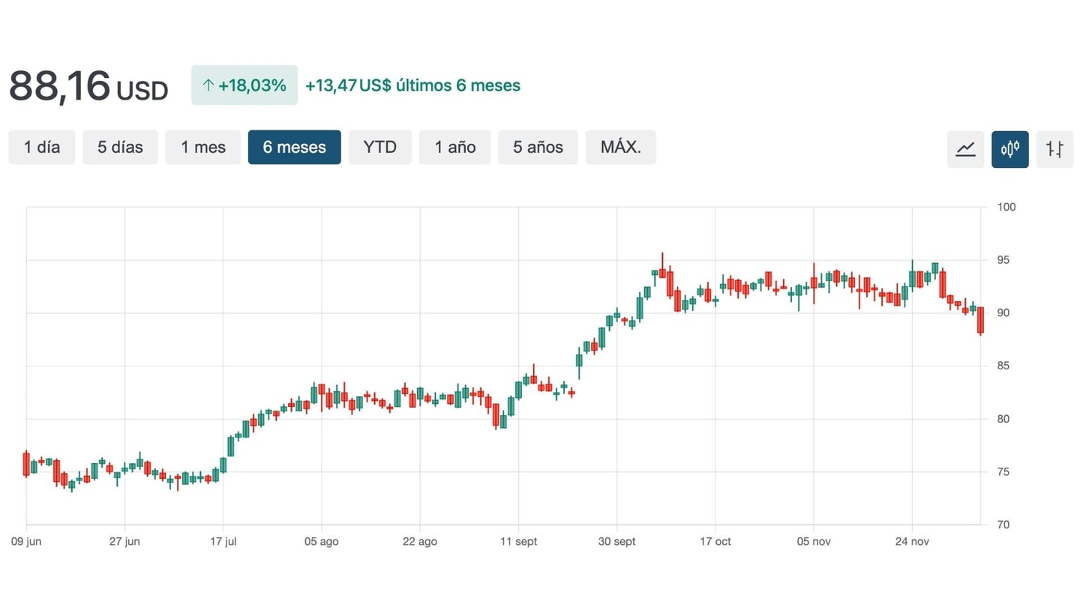View the 1 año price history

click(454, 147)
